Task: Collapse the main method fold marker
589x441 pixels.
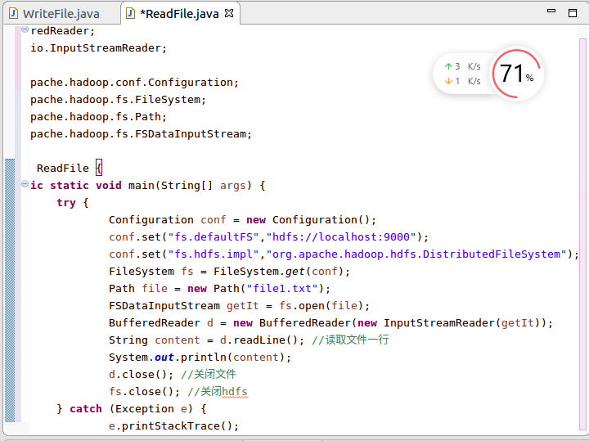Action: point(25,184)
